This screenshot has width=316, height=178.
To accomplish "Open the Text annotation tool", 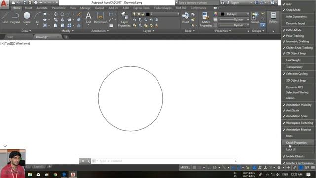I will tap(88, 18).
